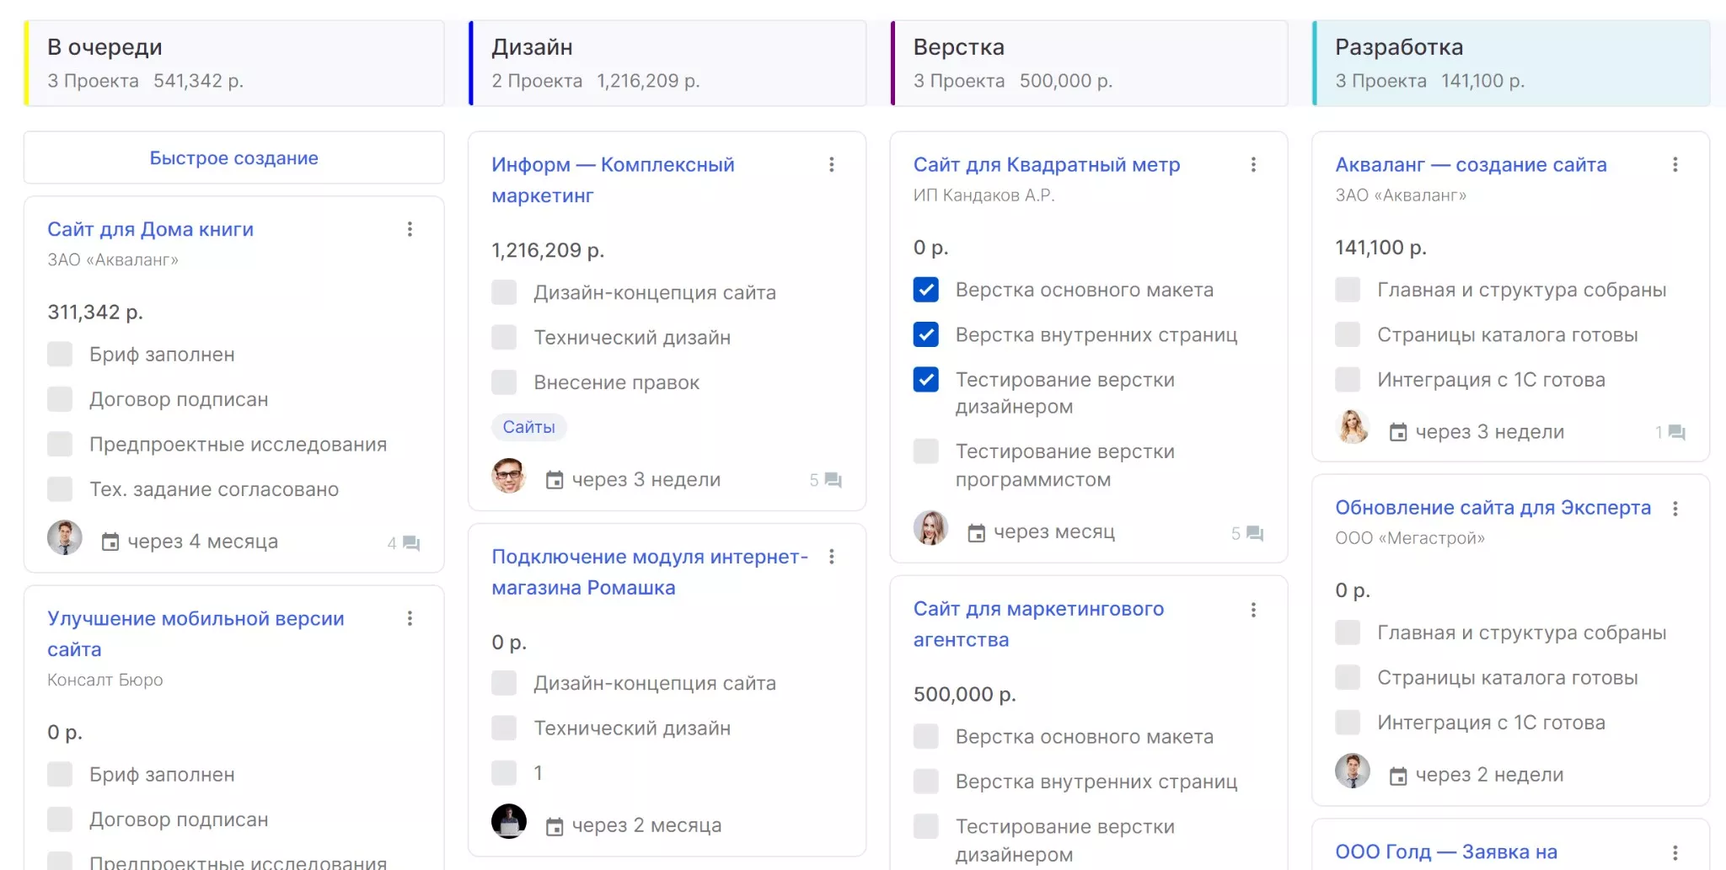The image size is (1726, 870).
Task: Open three-dot menu for Сайт для Дома книги
Action: pyautogui.click(x=410, y=229)
